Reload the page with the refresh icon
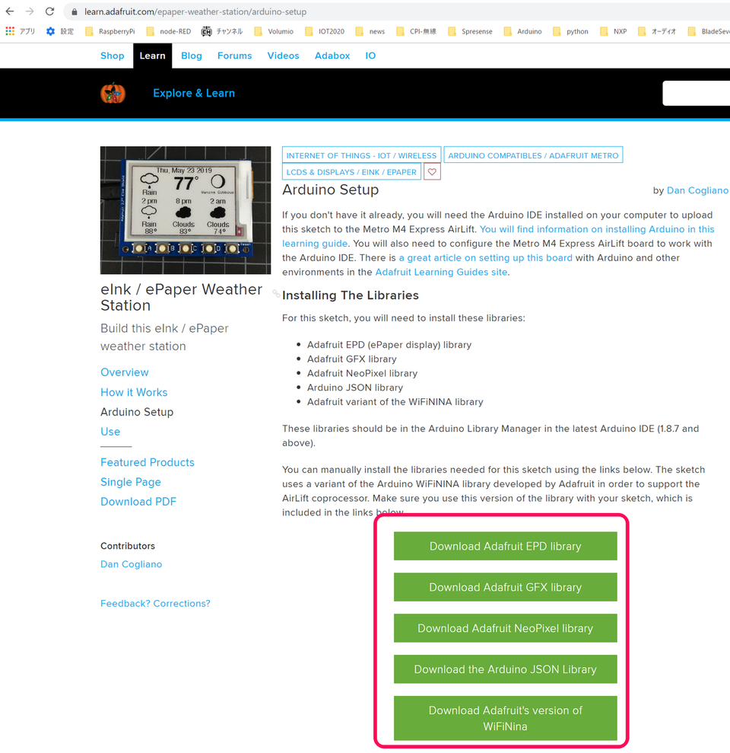The width and height of the screenshot is (730, 753). 49,11
